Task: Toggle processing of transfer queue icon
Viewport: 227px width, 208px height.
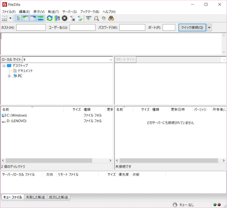Action: point(57,18)
